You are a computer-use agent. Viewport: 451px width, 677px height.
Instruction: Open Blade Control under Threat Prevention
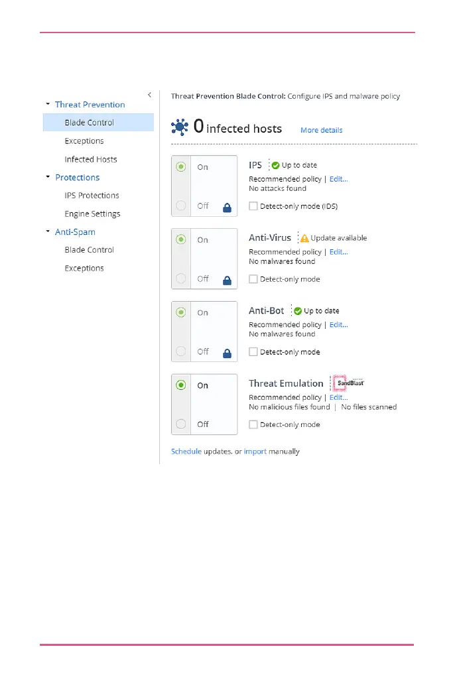[x=99, y=122]
